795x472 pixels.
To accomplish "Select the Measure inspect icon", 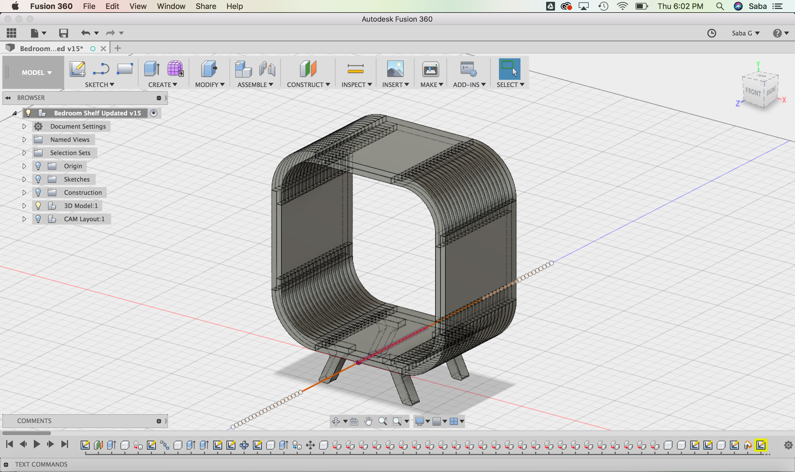I will click(355, 69).
